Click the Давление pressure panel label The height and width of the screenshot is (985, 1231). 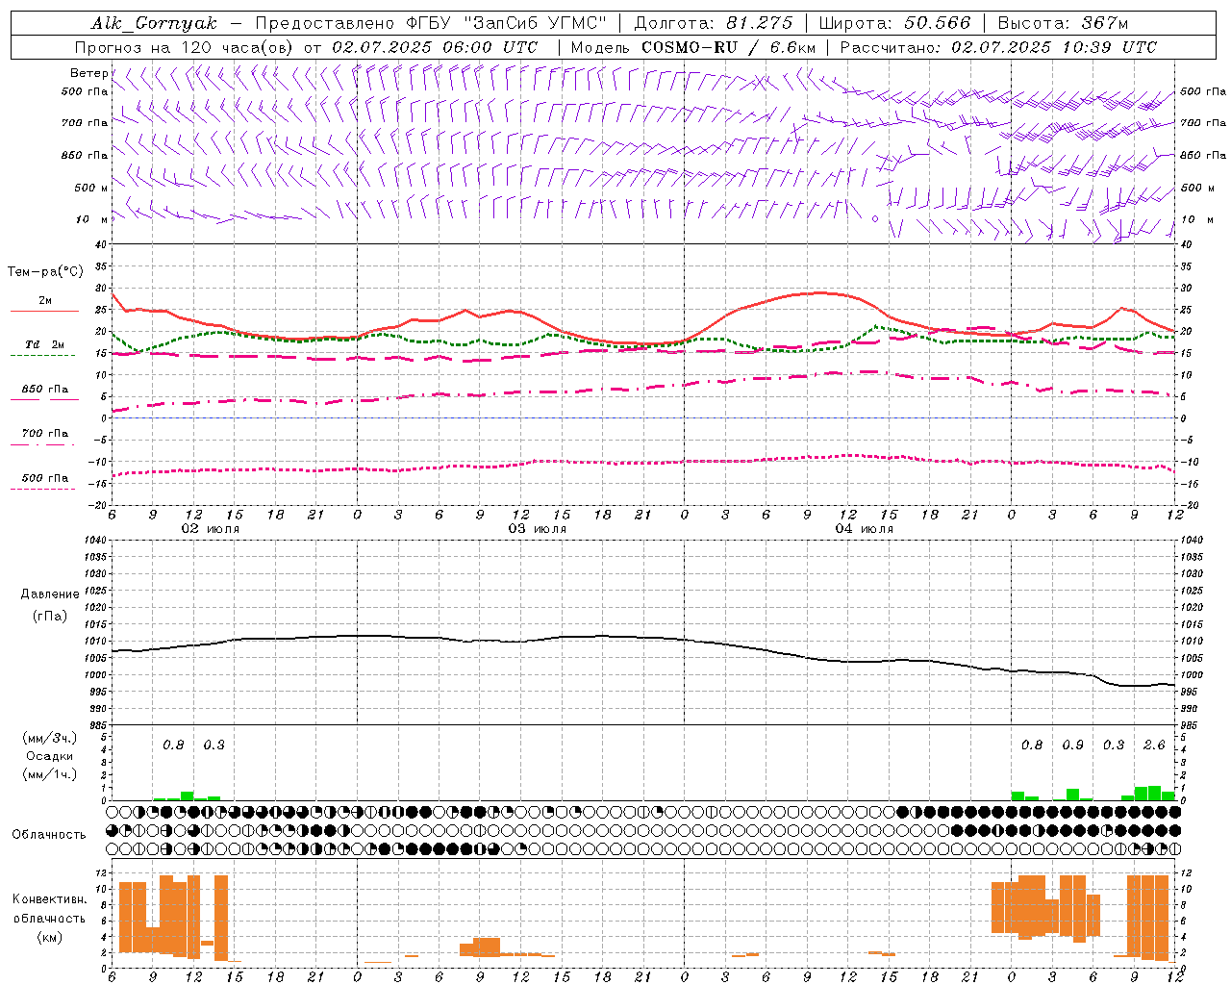tap(50, 594)
